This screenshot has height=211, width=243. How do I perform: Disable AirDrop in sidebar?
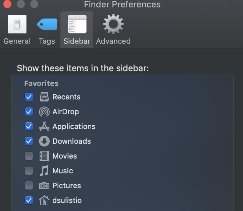[29, 112]
